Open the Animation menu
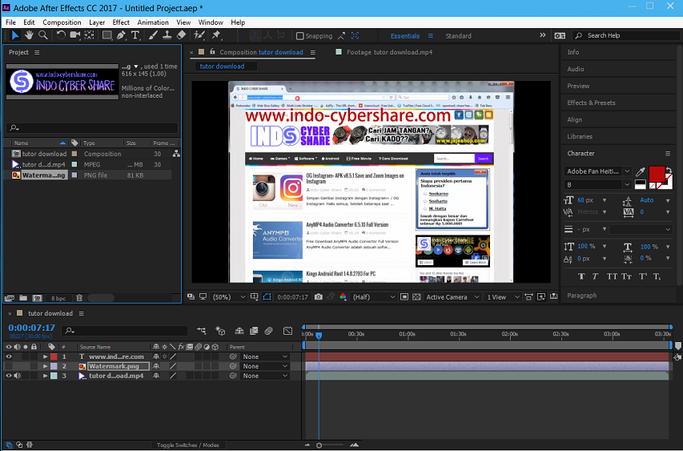 click(153, 22)
